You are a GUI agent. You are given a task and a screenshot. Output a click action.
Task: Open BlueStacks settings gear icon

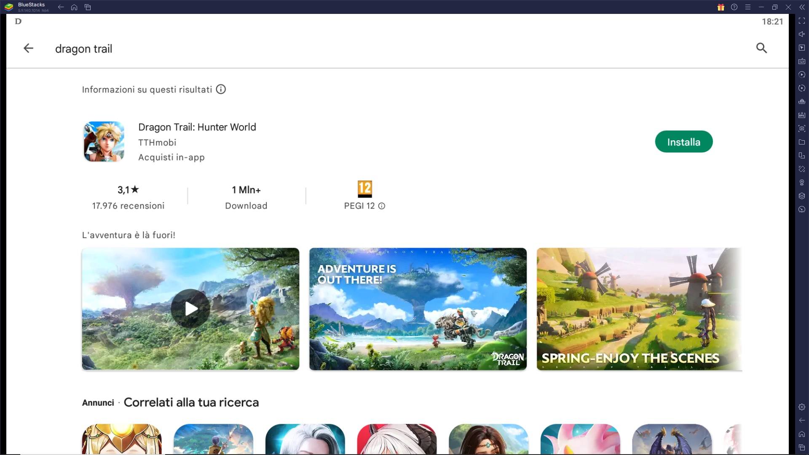tap(802, 407)
